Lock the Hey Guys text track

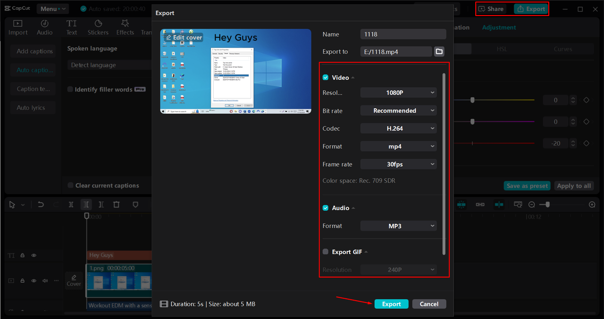pyautogui.click(x=22, y=255)
